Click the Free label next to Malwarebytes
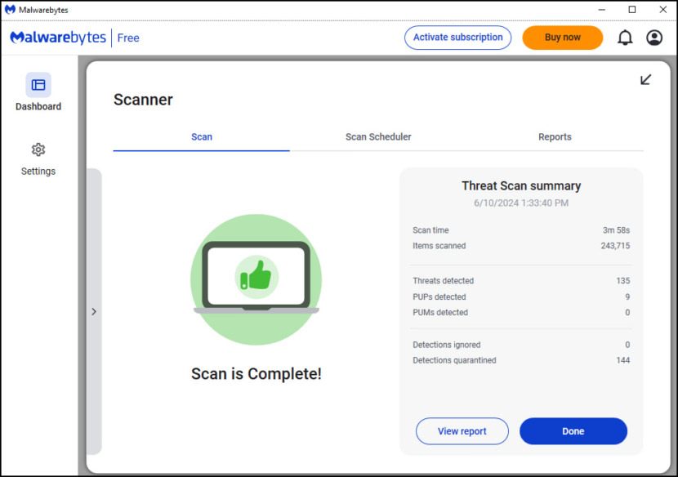 127,38
